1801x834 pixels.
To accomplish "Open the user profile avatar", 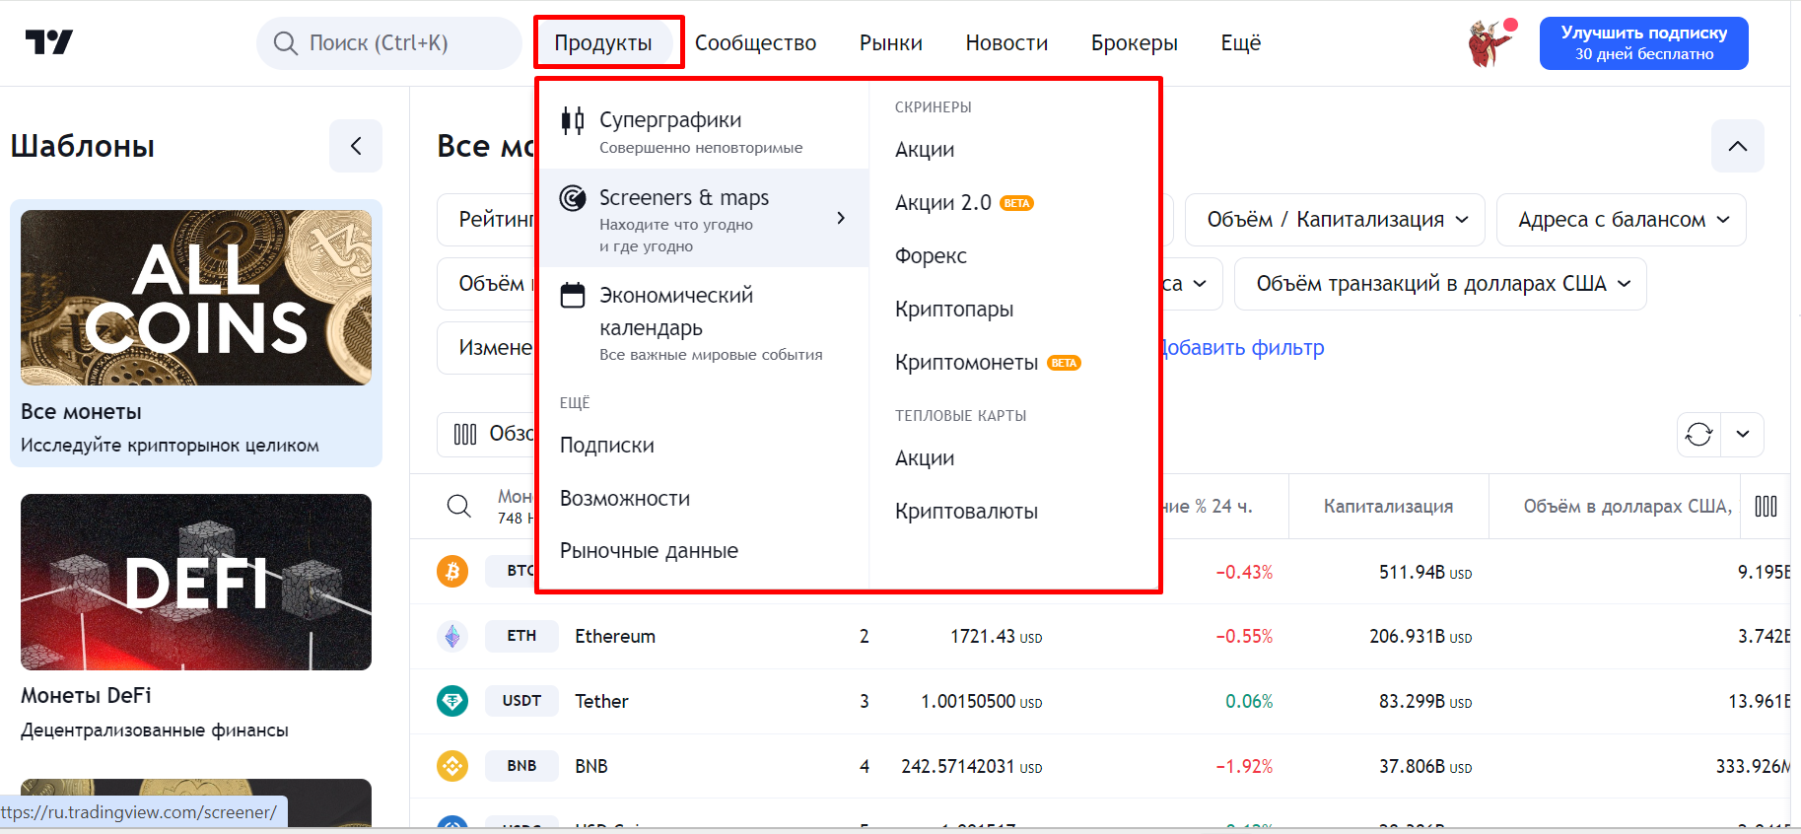I will click(x=1491, y=42).
